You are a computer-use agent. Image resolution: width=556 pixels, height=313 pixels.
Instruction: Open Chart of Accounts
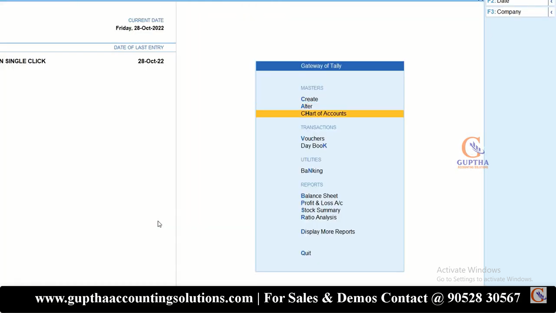coord(330,114)
